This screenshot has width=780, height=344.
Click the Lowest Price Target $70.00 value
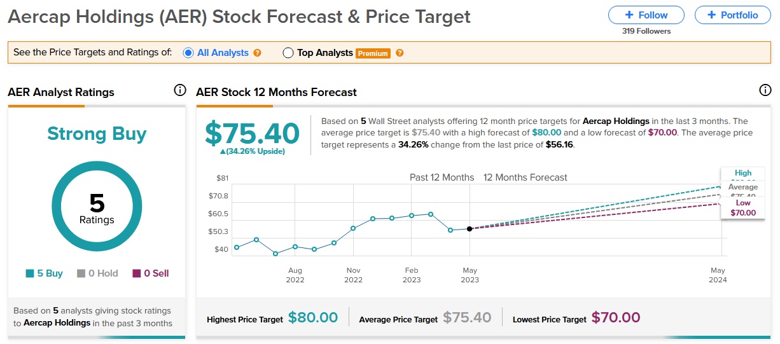click(615, 317)
